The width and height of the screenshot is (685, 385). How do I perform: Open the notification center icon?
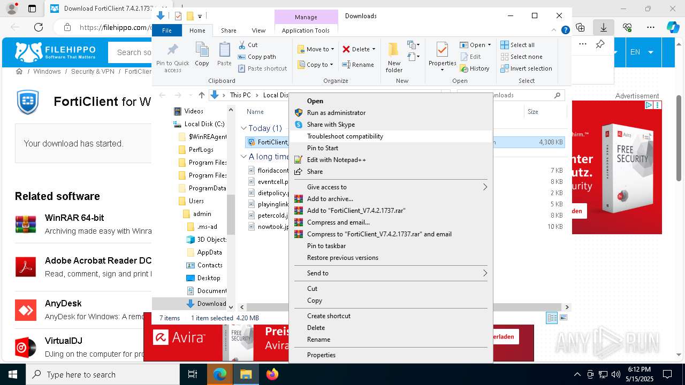coord(667,375)
